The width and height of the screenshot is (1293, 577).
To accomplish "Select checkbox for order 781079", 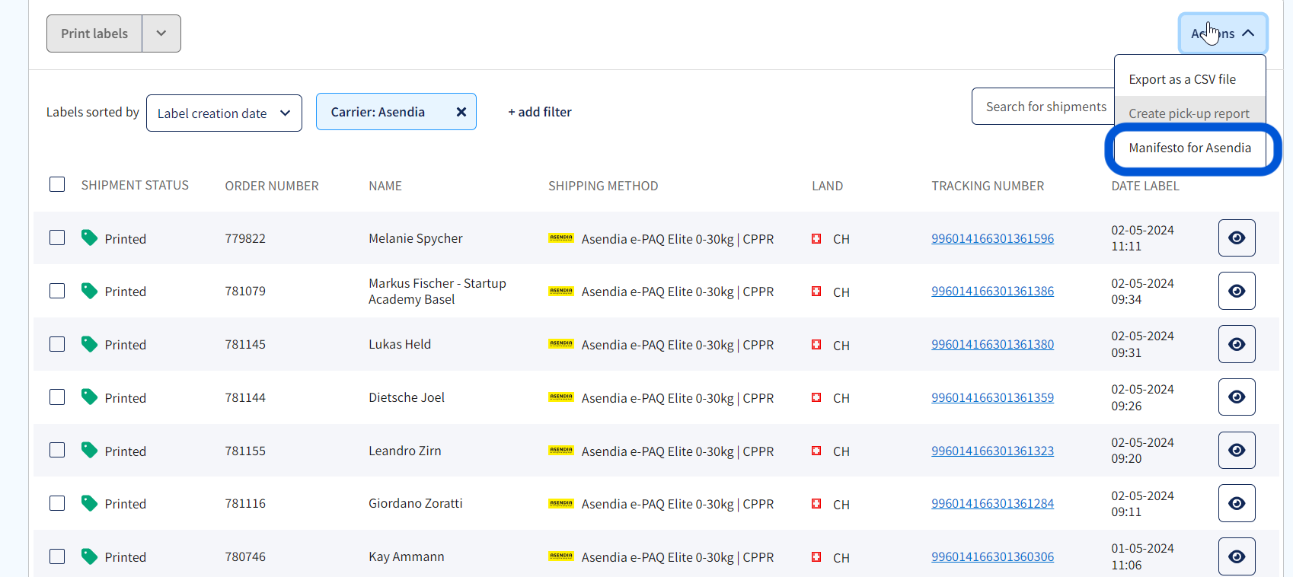I will tap(57, 291).
